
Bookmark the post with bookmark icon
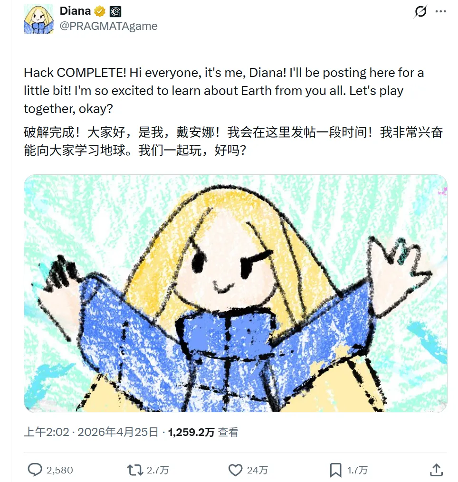[335, 470]
